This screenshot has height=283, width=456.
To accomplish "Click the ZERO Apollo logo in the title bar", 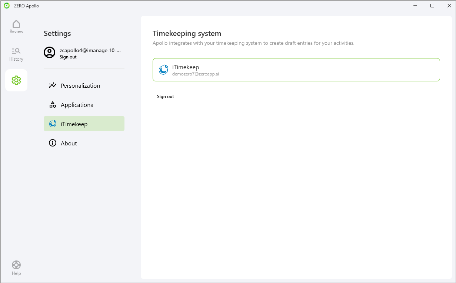I will pyautogui.click(x=7, y=6).
